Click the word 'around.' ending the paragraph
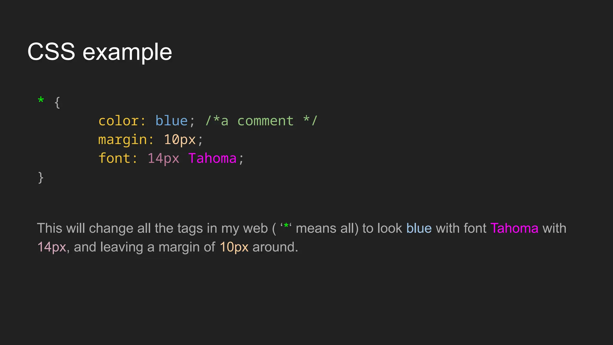This screenshot has width=613, height=345. click(275, 247)
